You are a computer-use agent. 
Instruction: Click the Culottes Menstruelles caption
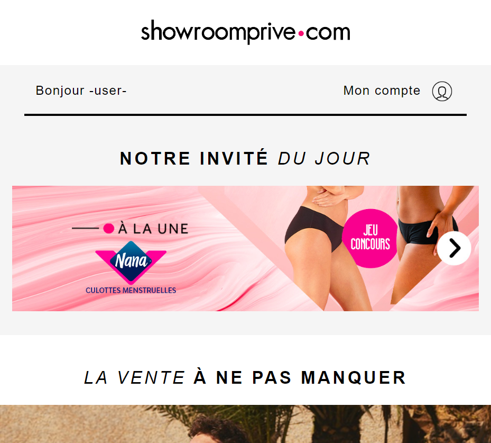point(131,291)
